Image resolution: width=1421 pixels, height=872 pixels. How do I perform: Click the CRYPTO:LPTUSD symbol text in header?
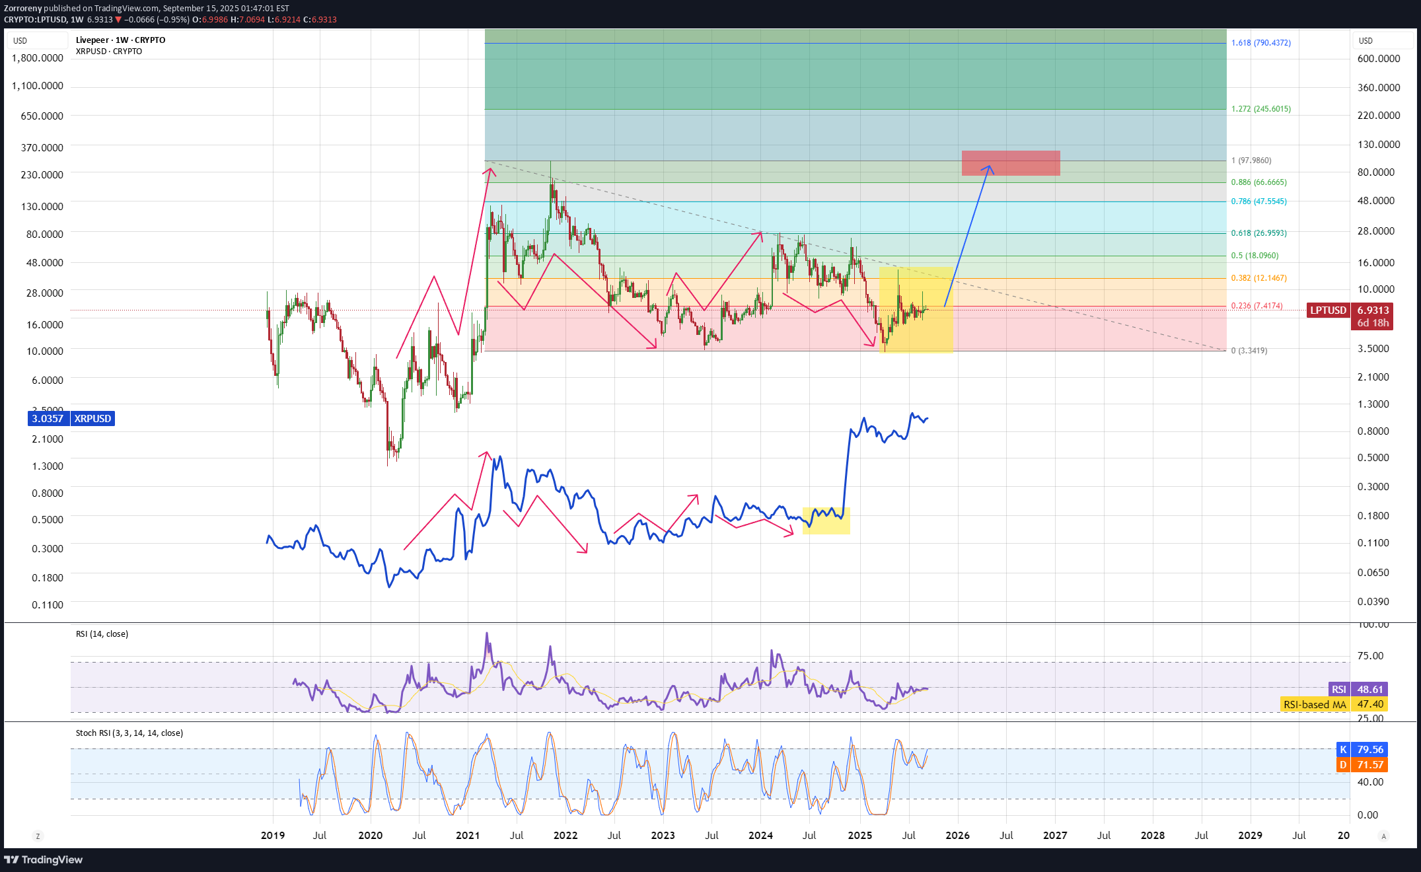pyautogui.click(x=35, y=19)
